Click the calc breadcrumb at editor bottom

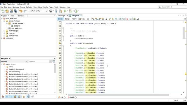pos(62,97)
